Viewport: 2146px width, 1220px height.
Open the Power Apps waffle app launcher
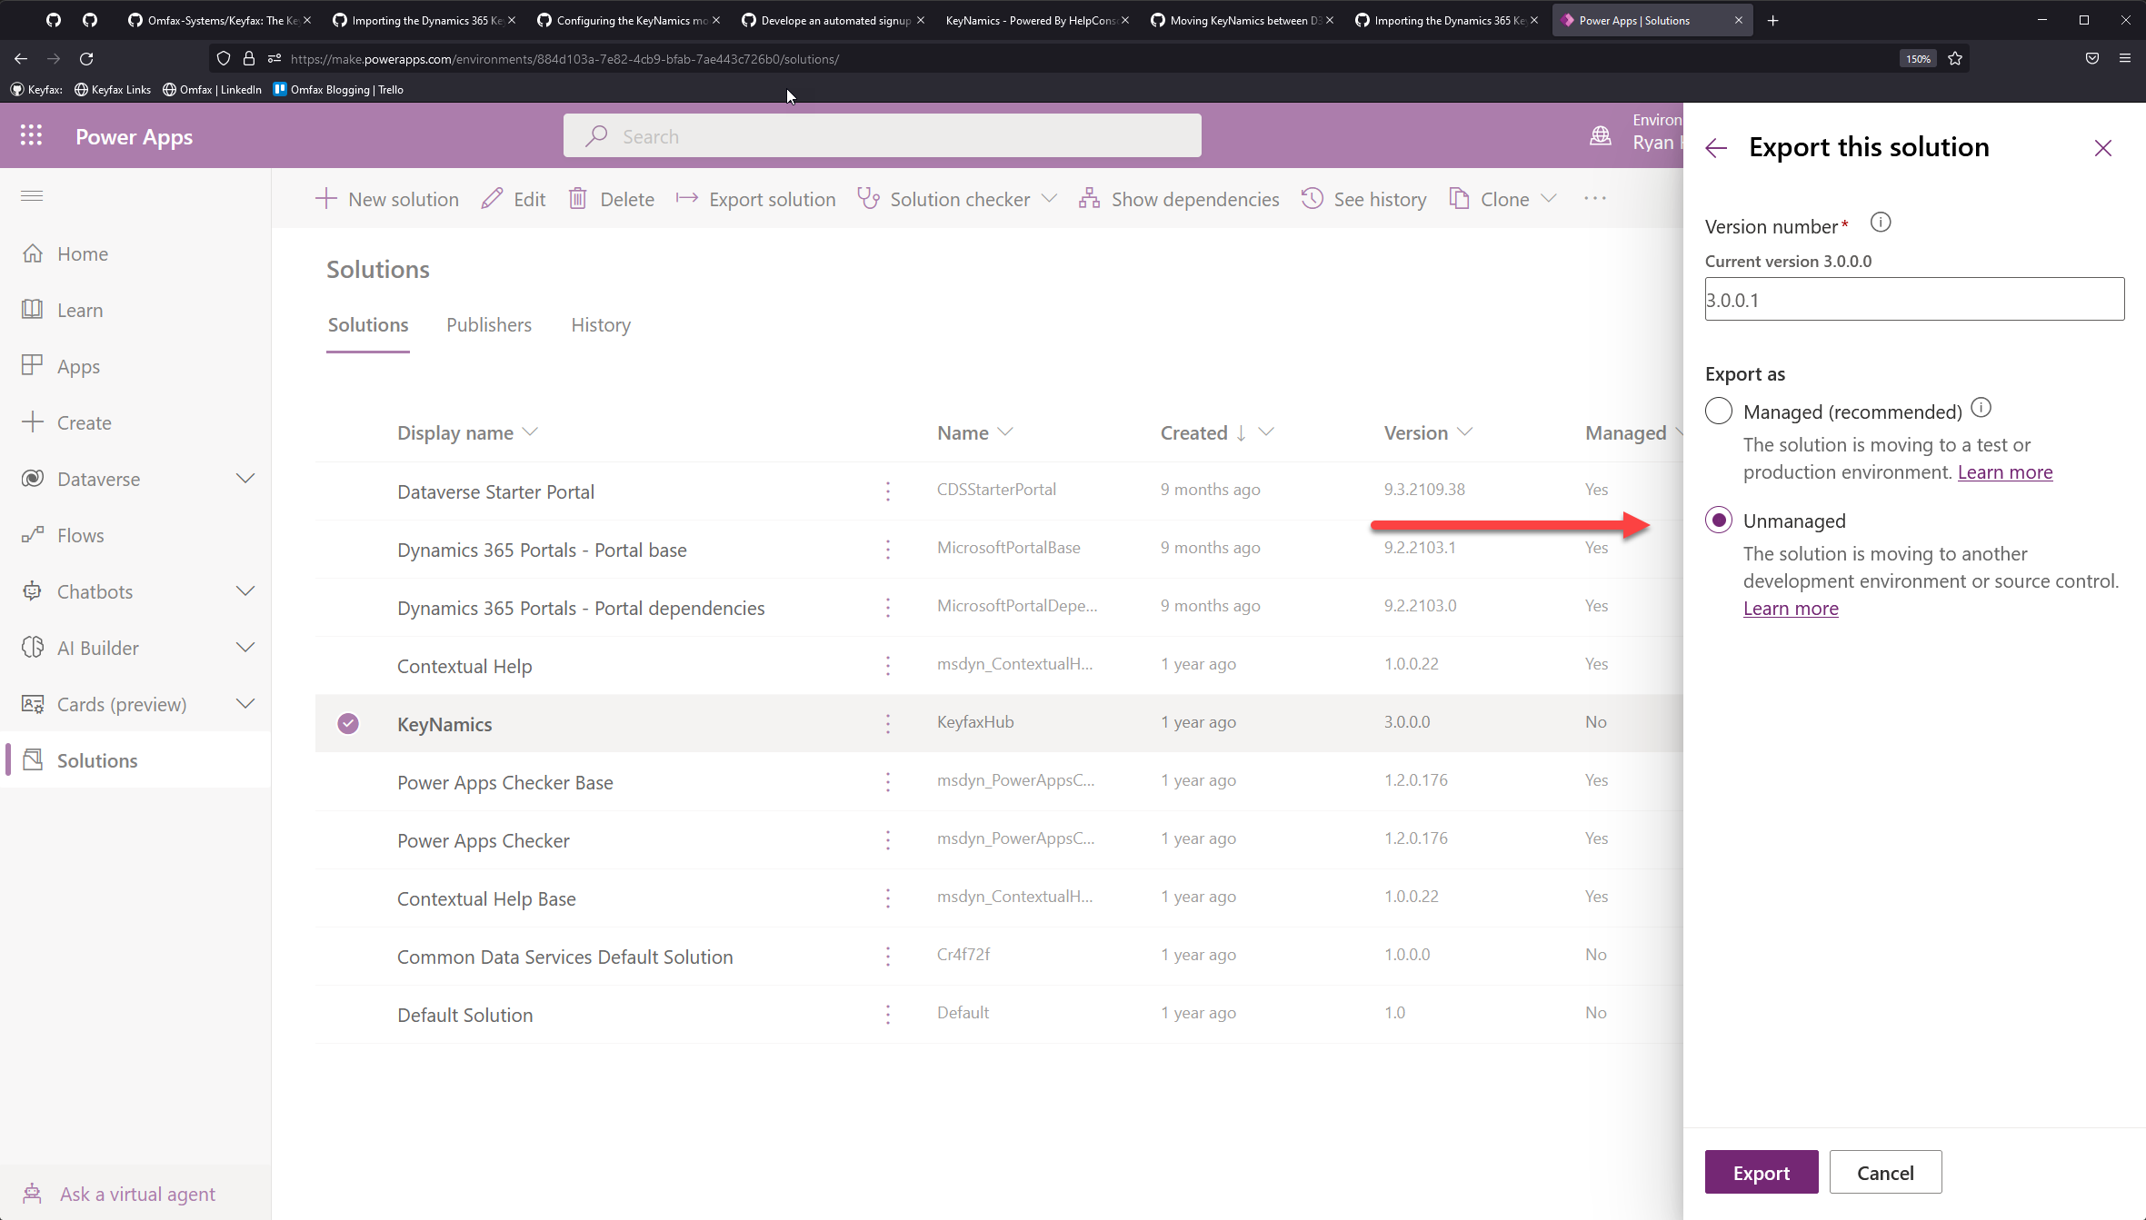click(31, 135)
